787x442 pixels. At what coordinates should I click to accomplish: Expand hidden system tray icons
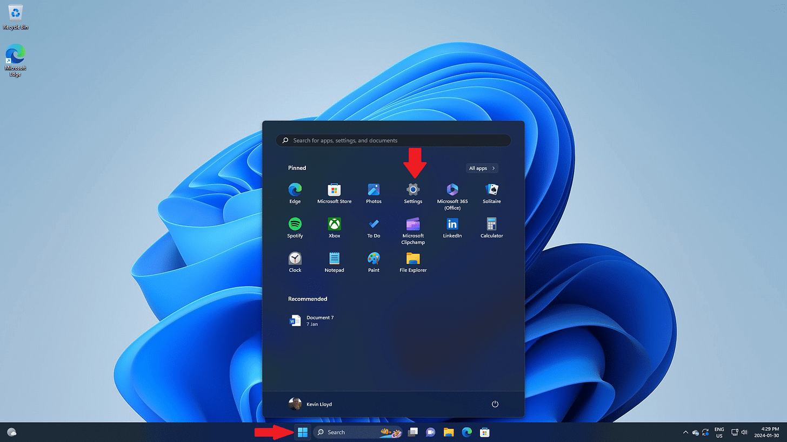pos(685,432)
